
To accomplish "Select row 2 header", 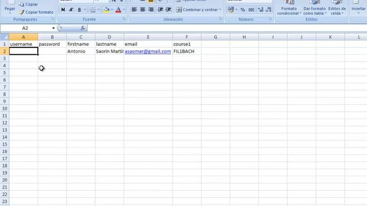I will tap(5, 51).
